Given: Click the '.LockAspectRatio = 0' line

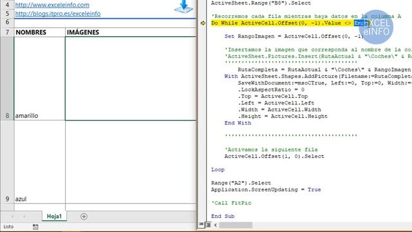Looking at the screenshot, I should point(271,90).
